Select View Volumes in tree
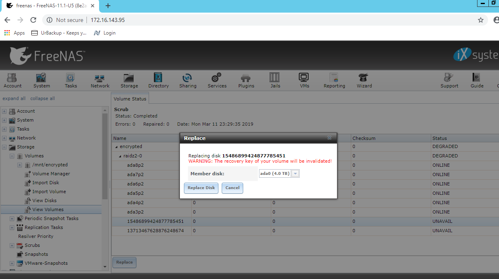Image resolution: width=499 pixels, height=279 pixels. (x=48, y=209)
